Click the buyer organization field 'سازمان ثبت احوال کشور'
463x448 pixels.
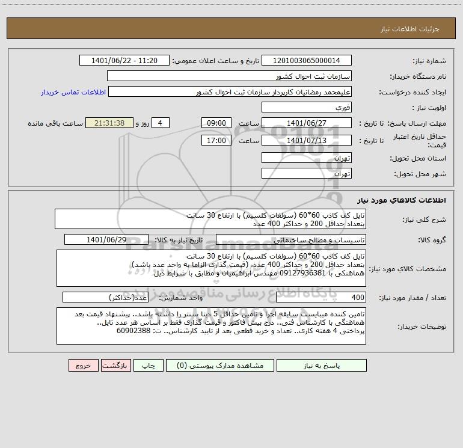tap(229, 76)
